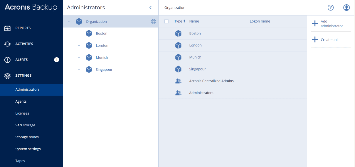Click the Boston cube icon in tree
The width and height of the screenshot is (355, 167).
(x=89, y=33)
